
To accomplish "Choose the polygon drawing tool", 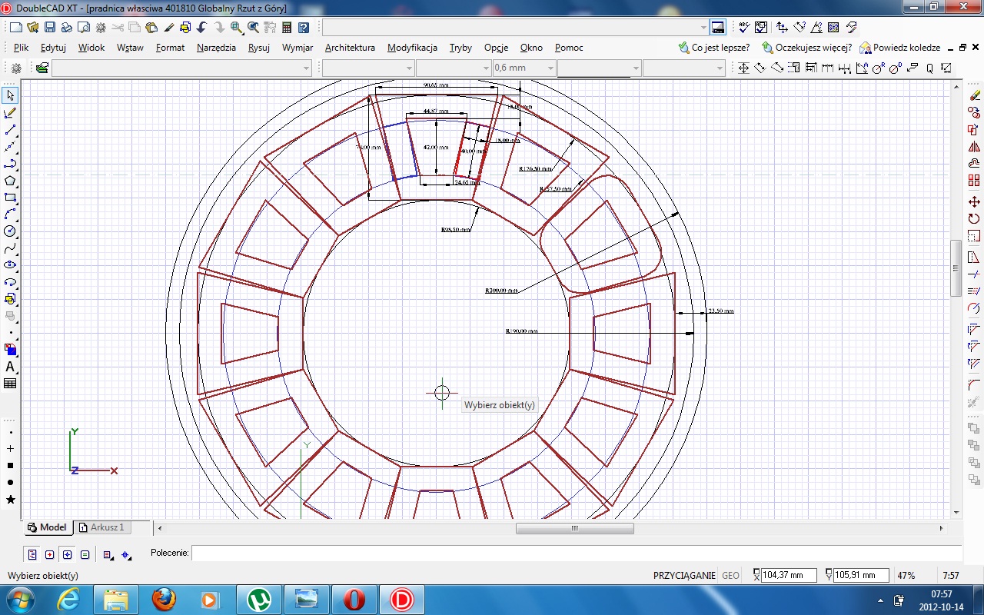I will coord(10,181).
